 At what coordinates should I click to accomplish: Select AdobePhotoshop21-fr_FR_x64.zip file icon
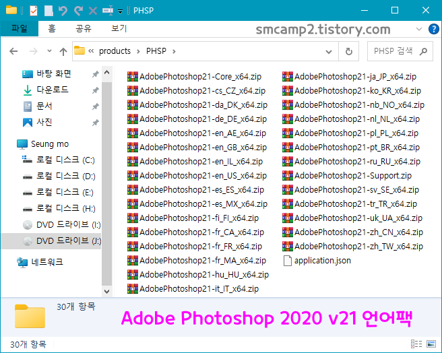point(133,246)
